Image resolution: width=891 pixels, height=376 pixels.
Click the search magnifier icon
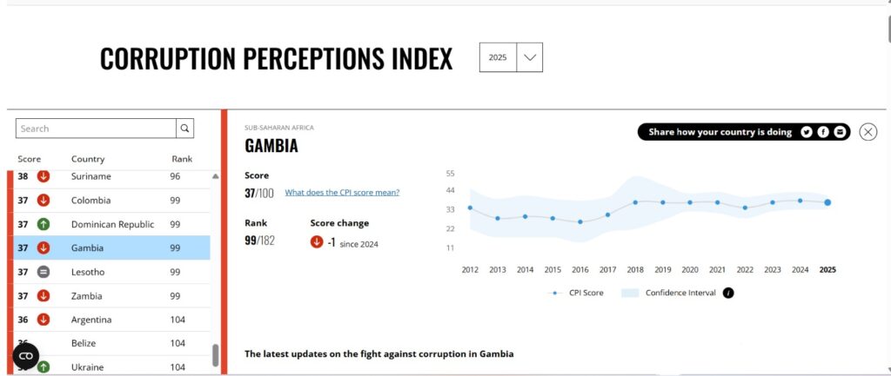point(184,129)
